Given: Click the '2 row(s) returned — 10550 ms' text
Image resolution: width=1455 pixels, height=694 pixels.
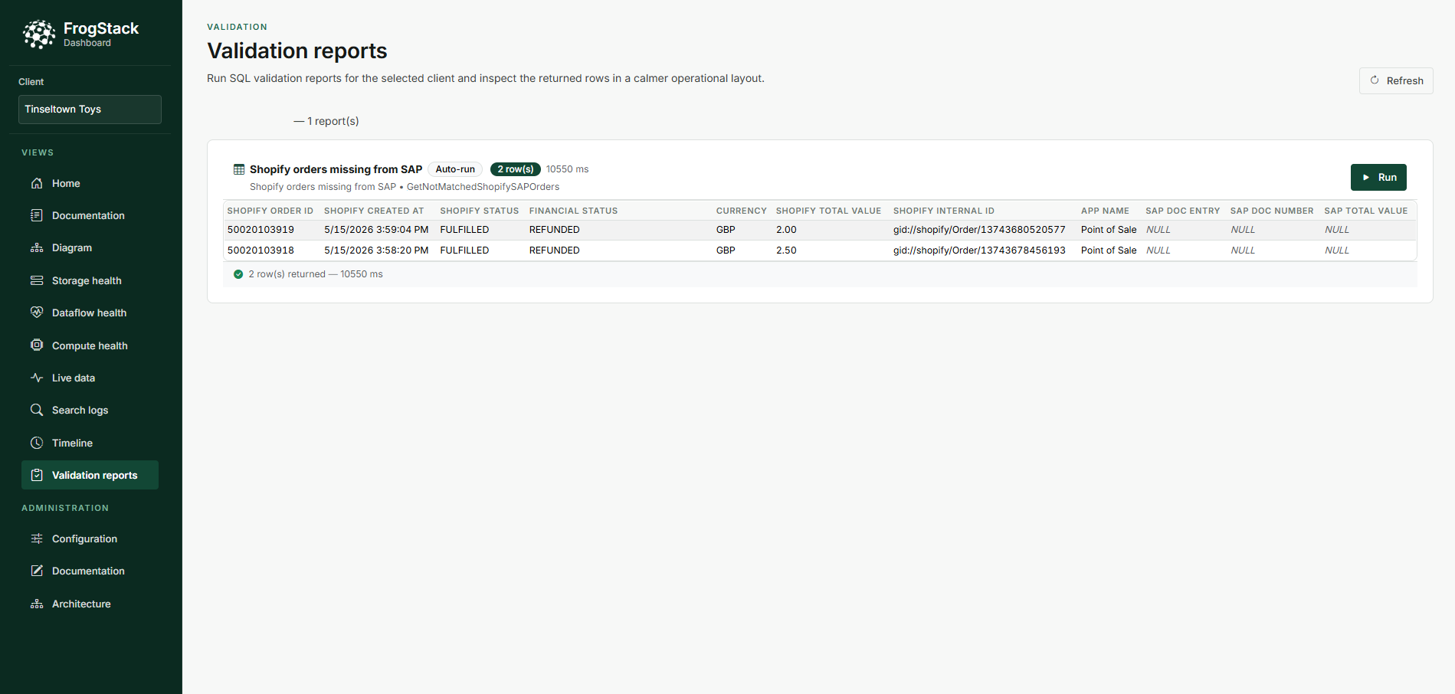Looking at the screenshot, I should click(316, 274).
